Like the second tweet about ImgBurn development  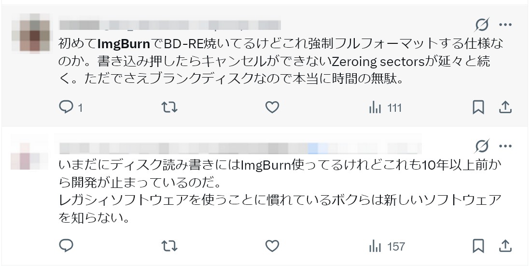tap(272, 246)
